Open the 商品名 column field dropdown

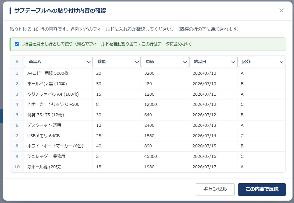point(58,62)
